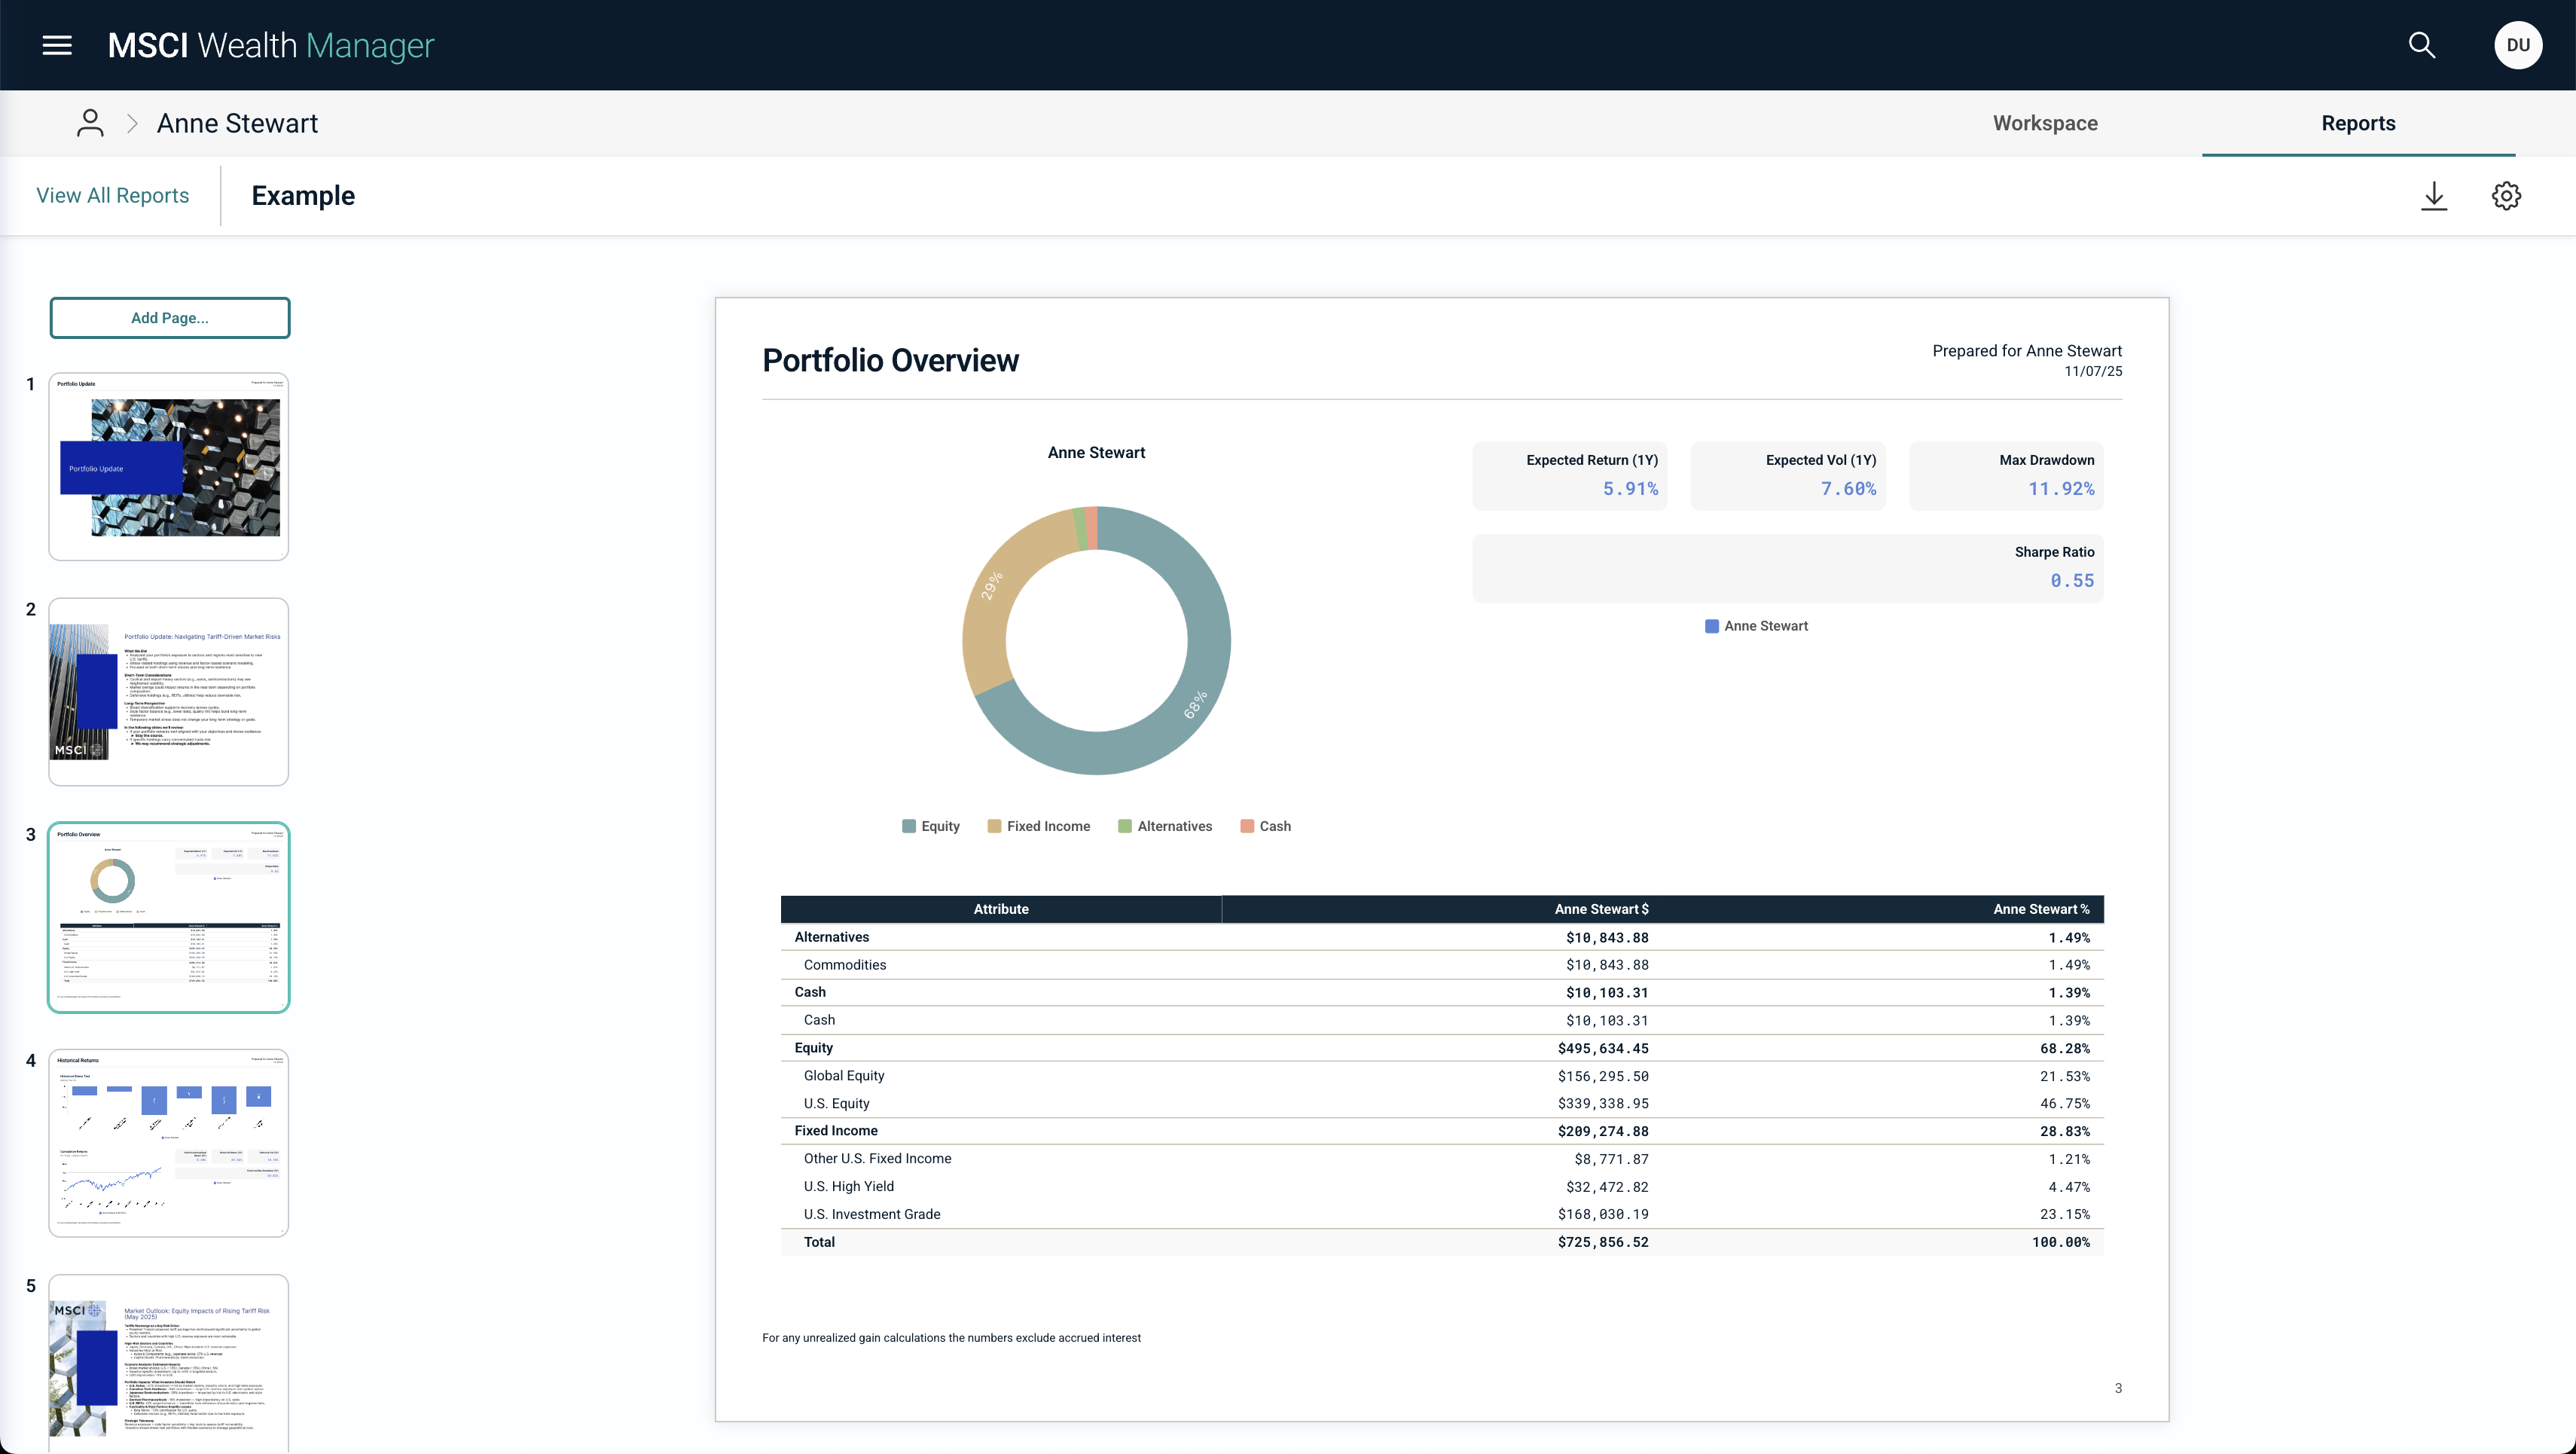The width and height of the screenshot is (2576, 1454).
Task: Toggle Alternatives legend entry
Action: point(1165,826)
